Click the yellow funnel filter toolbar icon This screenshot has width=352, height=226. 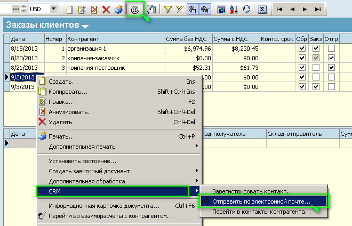(167, 10)
